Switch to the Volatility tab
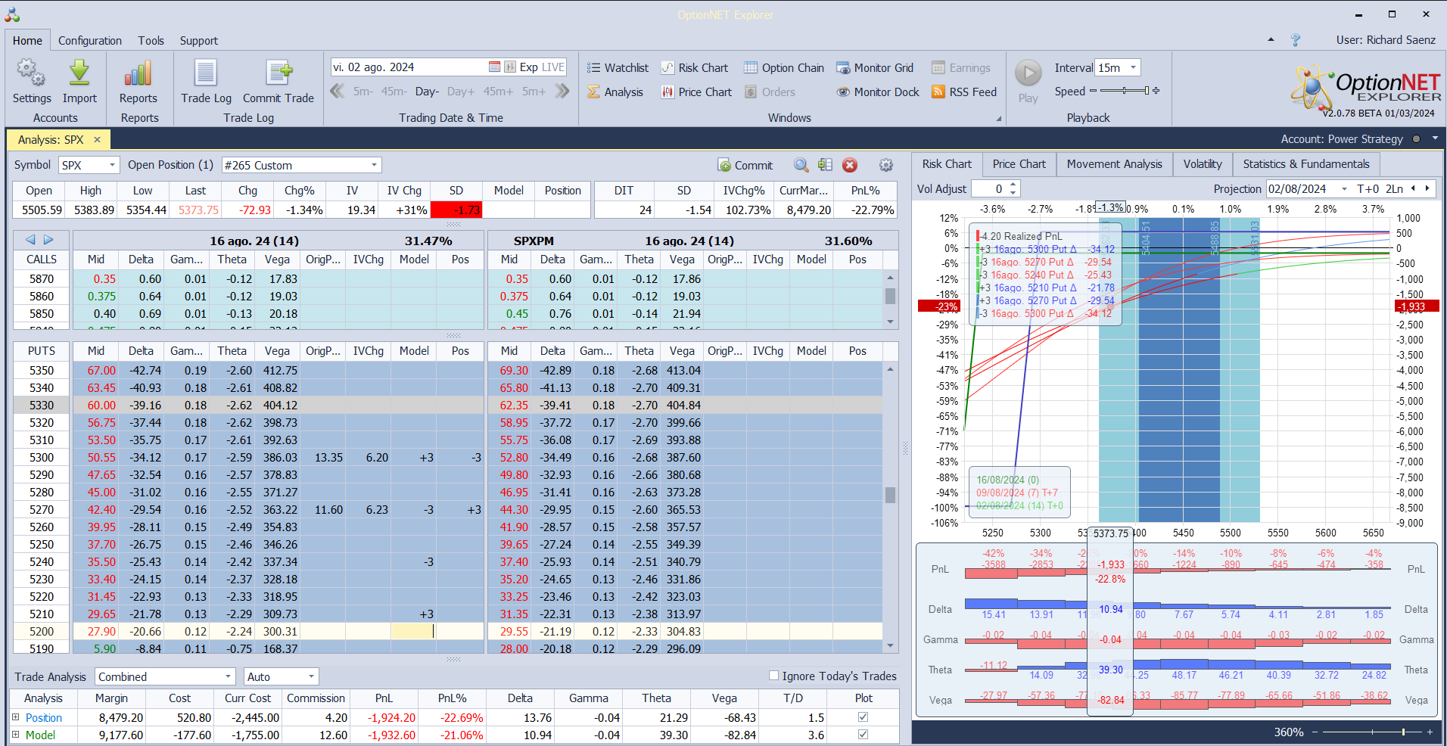This screenshot has height=746, width=1447. 1203,164
